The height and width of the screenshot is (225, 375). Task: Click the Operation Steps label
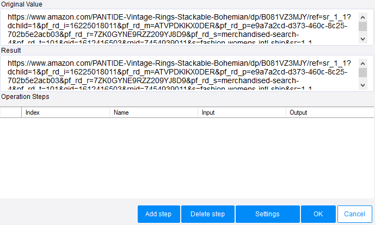(25, 97)
